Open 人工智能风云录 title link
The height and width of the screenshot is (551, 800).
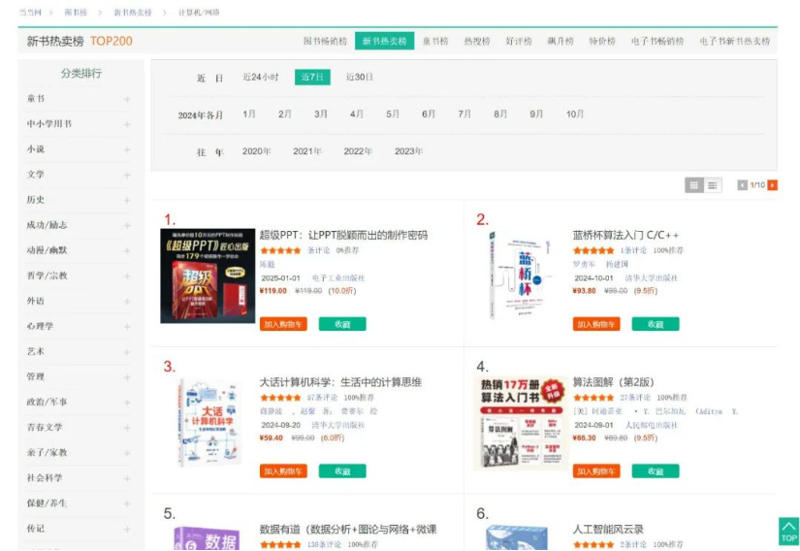click(608, 529)
